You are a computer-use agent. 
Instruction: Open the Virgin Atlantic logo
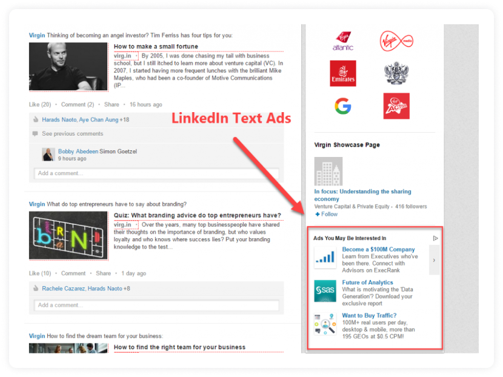tap(342, 41)
